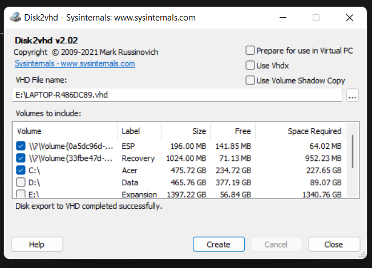Click the Free column header
The width and height of the screenshot is (372, 268).
click(233, 131)
